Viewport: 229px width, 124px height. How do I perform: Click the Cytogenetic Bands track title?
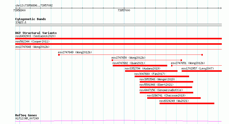[x=31, y=19]
